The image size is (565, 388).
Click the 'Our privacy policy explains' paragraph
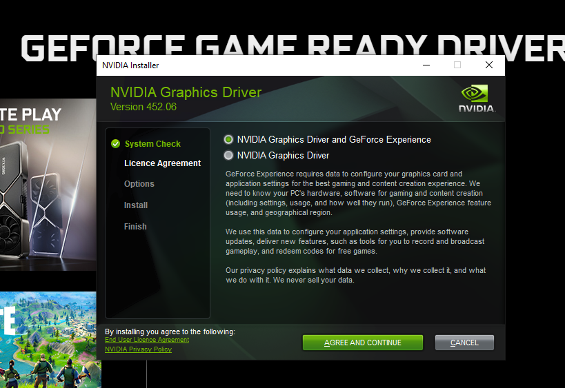tap(356, 276)
